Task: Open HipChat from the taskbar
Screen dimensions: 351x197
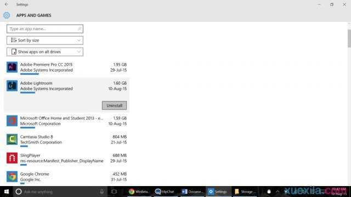Action: 165,192
